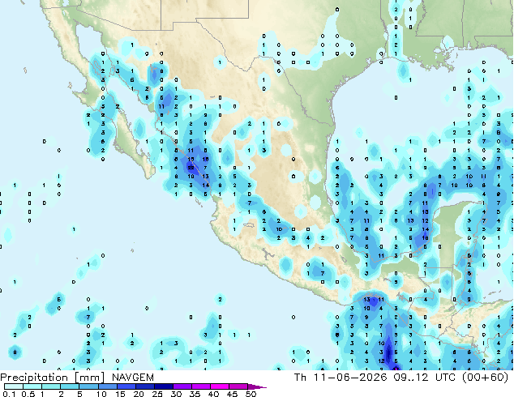The width and height of the screenshot is (514, 397).
Task: Click the 40–45 mm magenta legend box
Action: pyautogui.click(x=220, y=386)
